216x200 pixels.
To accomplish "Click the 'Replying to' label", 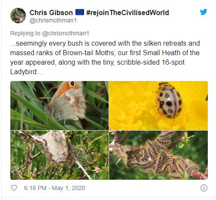I will point(25,34).
